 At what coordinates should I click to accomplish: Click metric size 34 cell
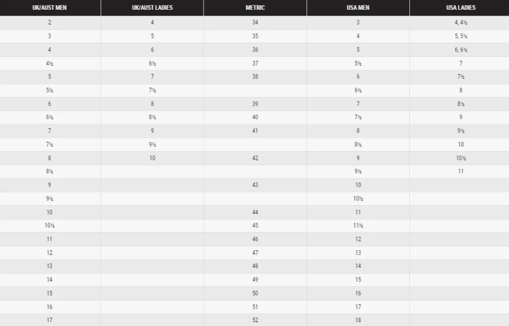255,22
